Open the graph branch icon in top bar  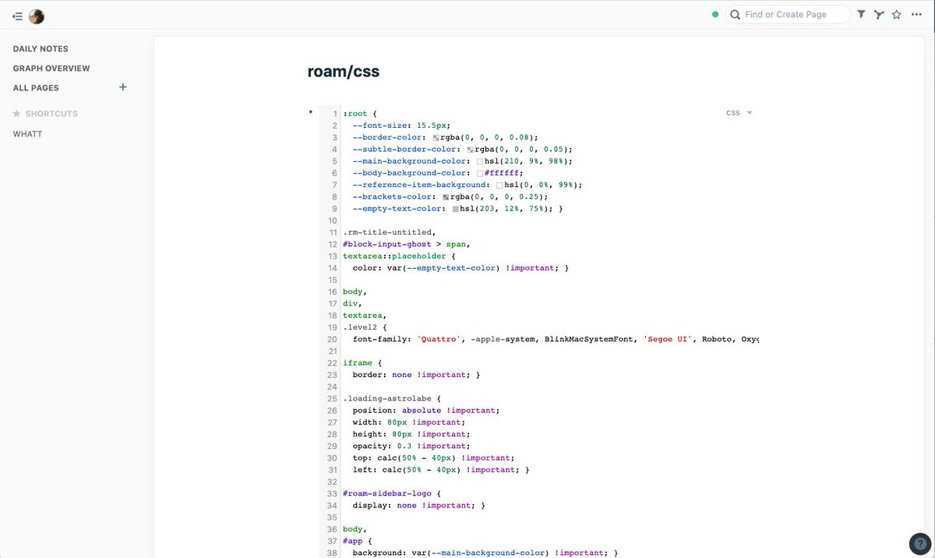[879, 14]
